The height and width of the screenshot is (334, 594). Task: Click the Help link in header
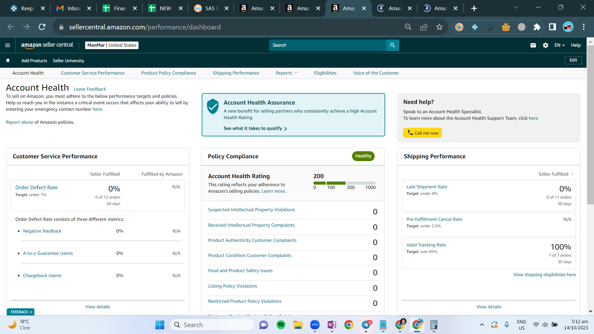[x=576, y=45]
